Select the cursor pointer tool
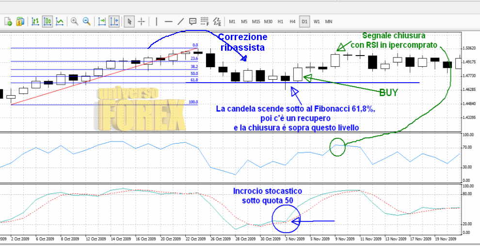This screenshot has width=480, height=246. click(x=129, y=21)
